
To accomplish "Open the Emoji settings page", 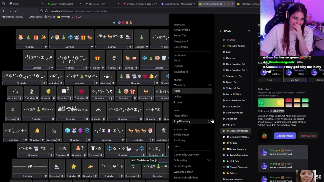I will [177, 60].
